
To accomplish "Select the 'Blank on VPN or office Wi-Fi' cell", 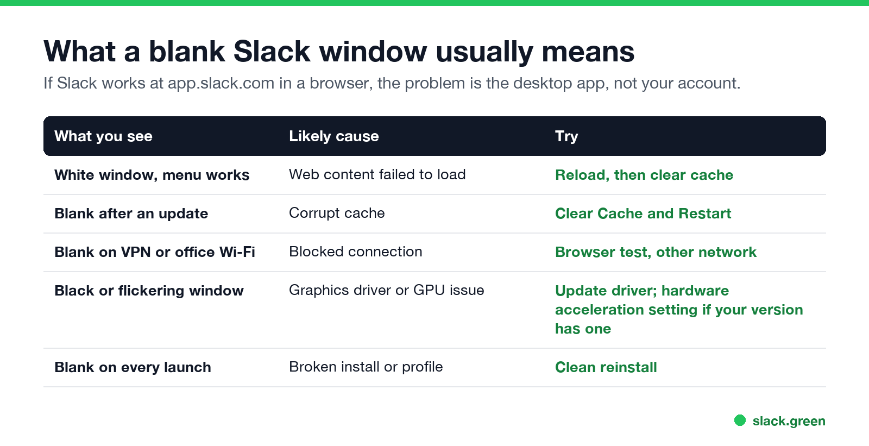I will point(154,252).
